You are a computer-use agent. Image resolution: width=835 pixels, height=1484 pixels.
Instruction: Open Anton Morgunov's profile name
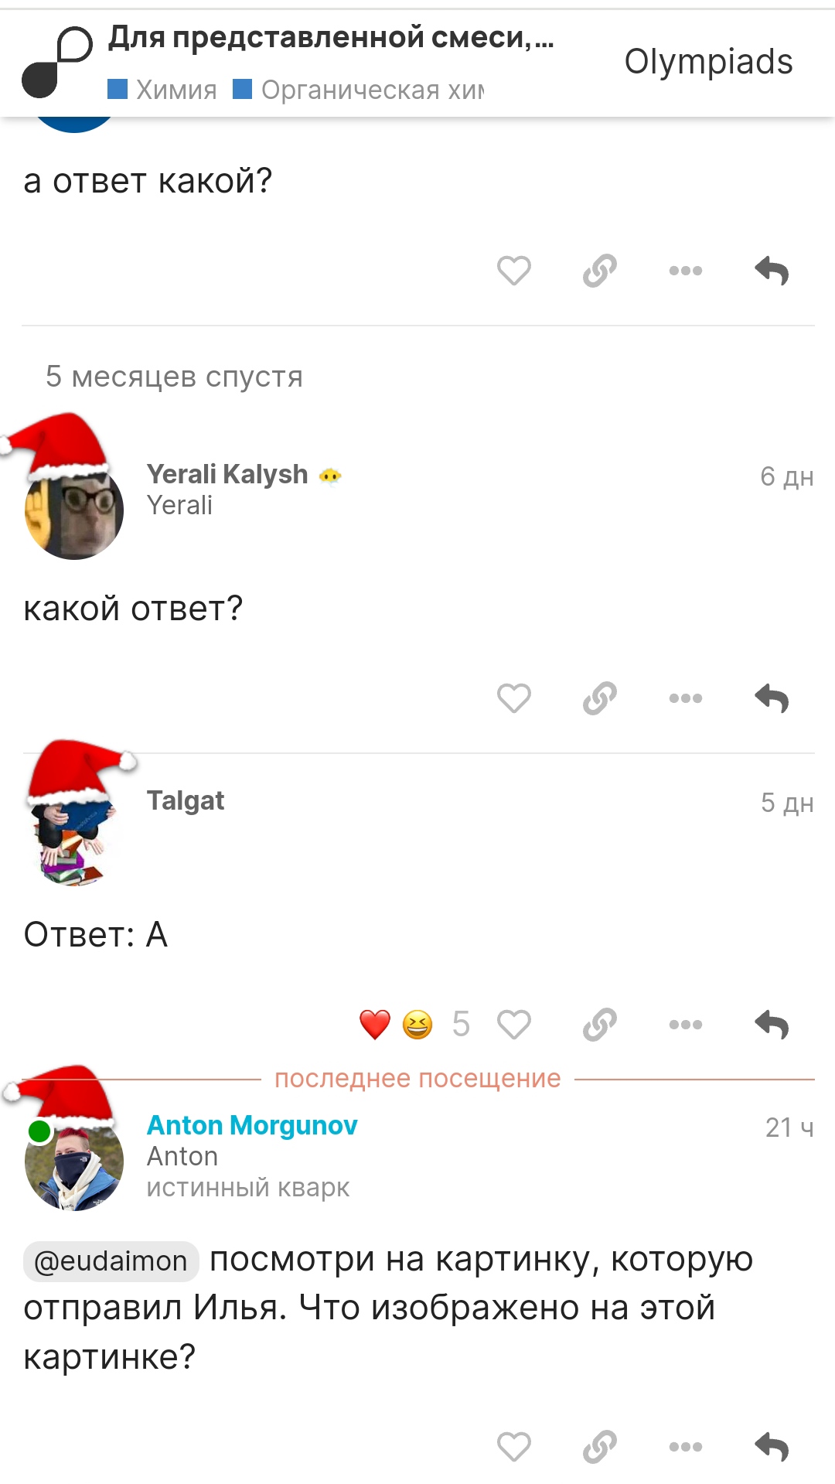point(252,1125)
